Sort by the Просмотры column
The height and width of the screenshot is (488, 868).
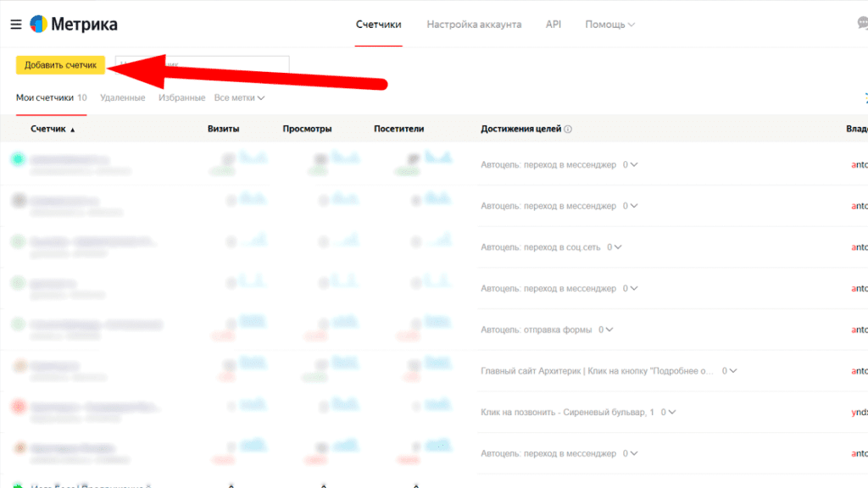point(307,129)
